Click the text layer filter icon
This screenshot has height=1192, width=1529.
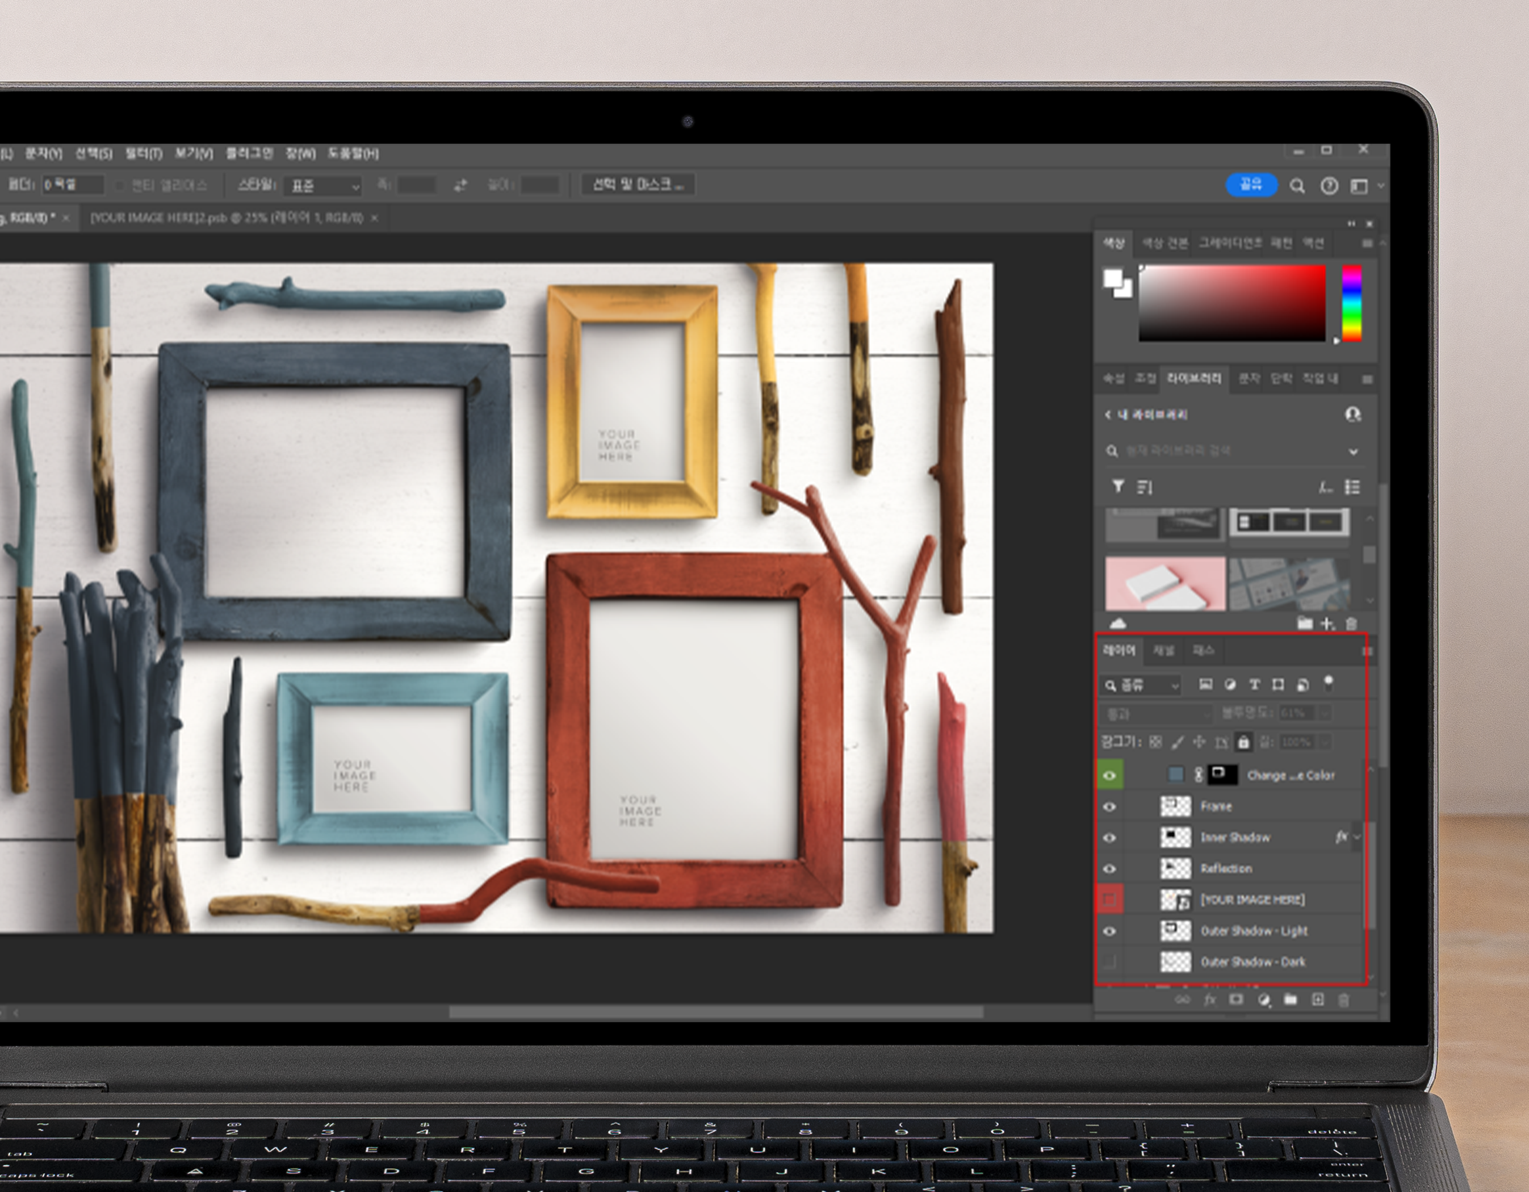point(1254,684)
